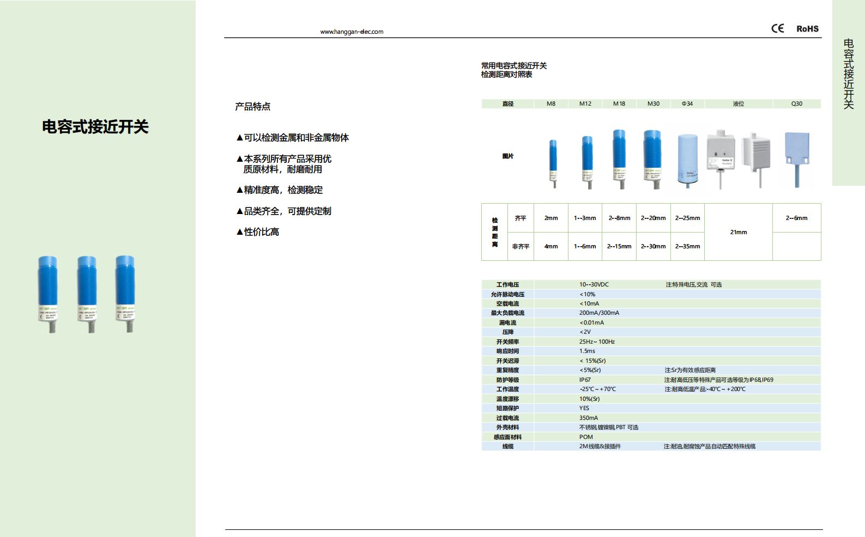Click the 200mA/300mA load current value

(x=599, y=313)
